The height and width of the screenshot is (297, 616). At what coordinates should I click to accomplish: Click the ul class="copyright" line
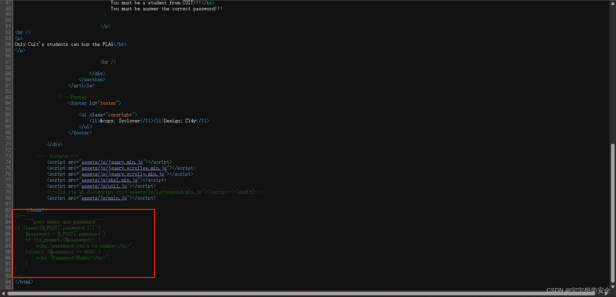pos(108,115)
